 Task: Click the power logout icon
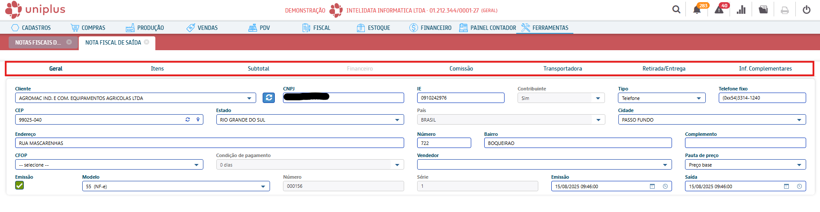(807, 10)
